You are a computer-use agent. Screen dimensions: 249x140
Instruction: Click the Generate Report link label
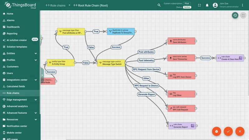pos(146,94)
